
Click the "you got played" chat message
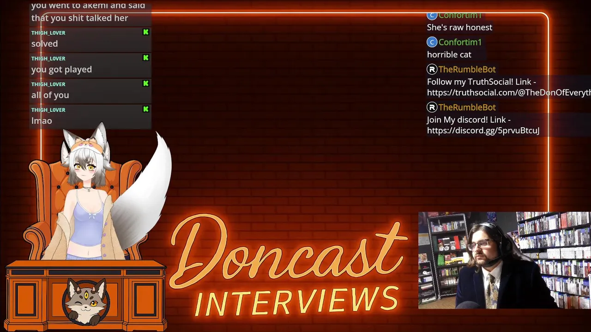61,70
